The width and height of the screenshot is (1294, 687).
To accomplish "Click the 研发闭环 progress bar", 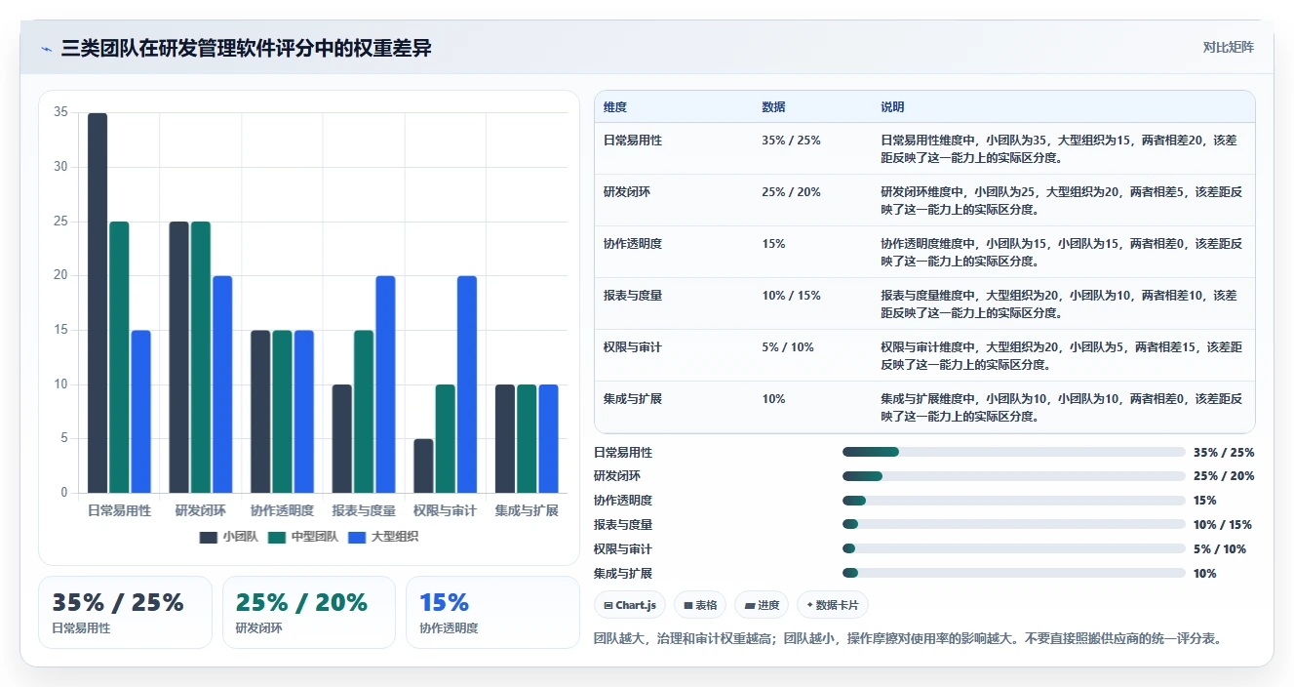I will click(x=1013, y=476).
